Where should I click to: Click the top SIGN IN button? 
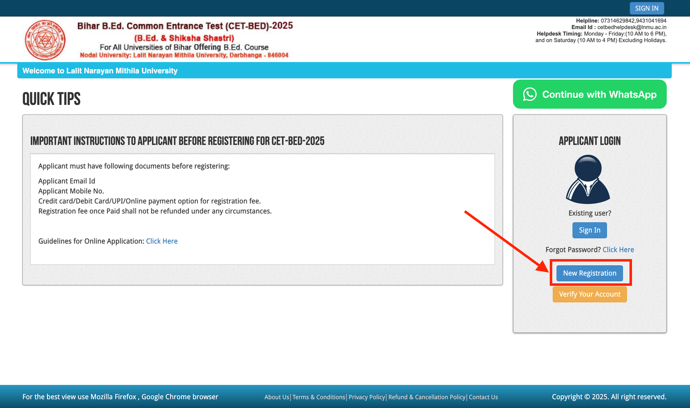pyautogui.click(x=646, y=8)
